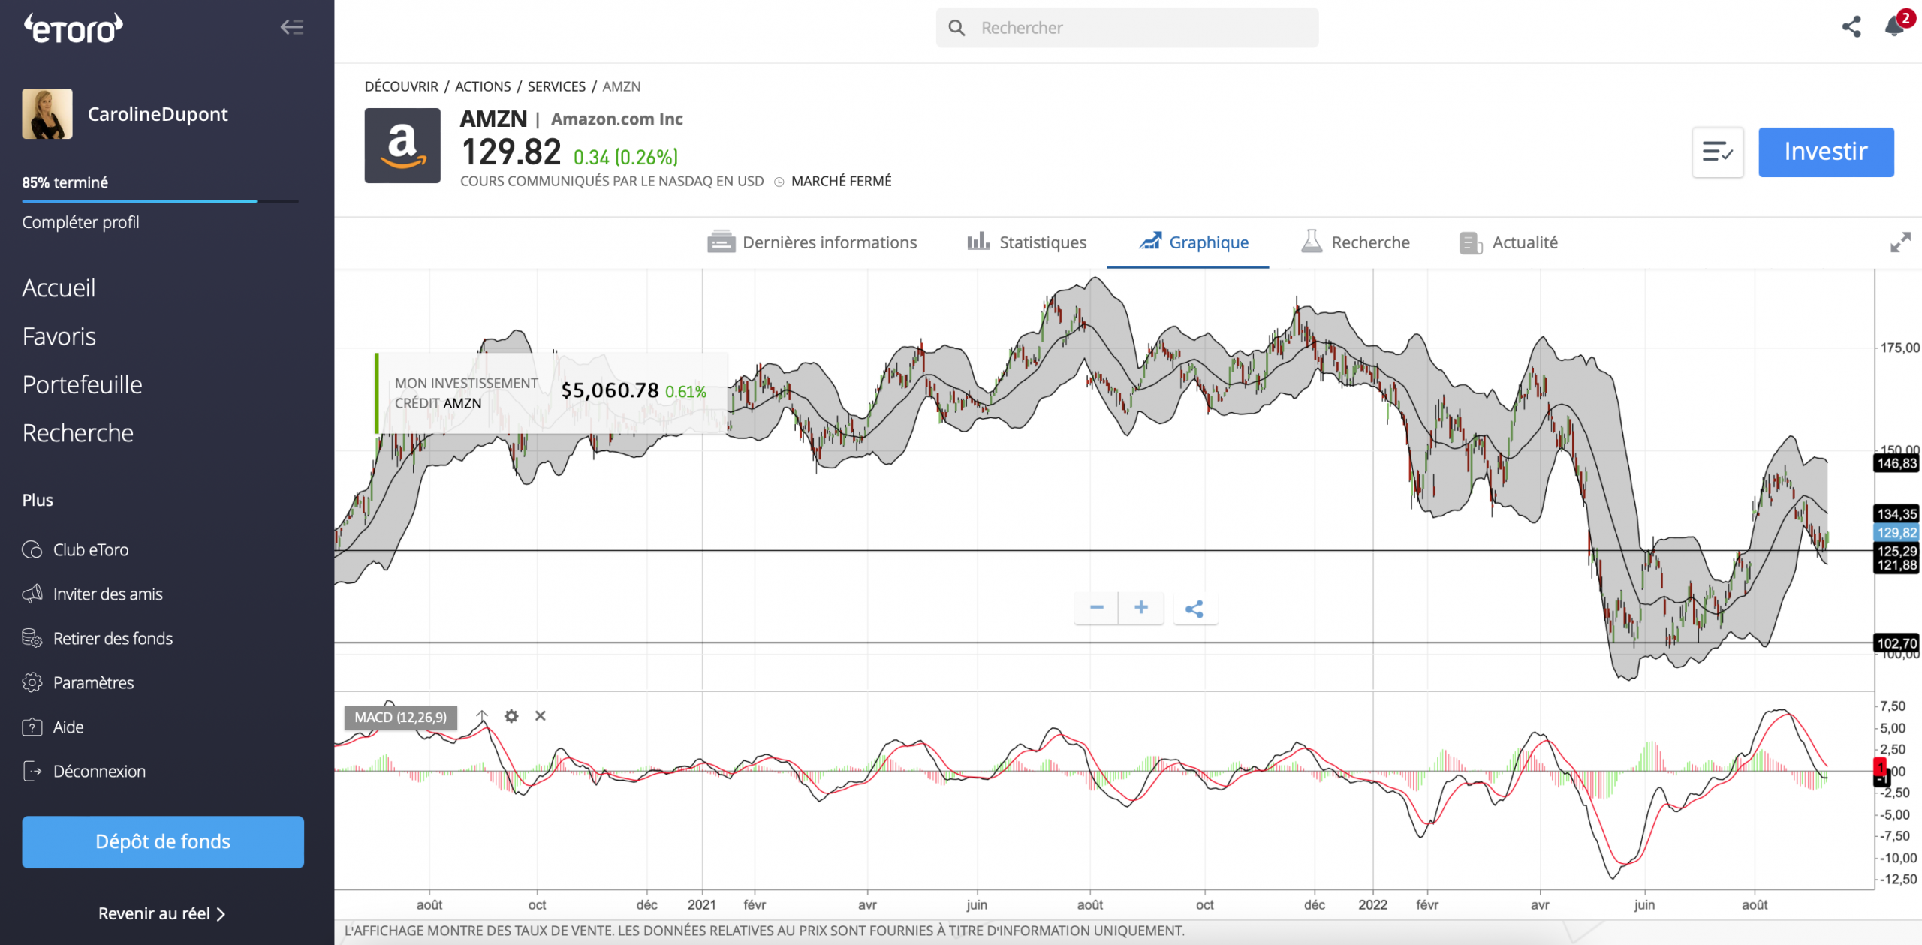Open Compléter profil link
Viewport: 1922px width, 945px height.
pyautogui.click(x=80, y=222)
